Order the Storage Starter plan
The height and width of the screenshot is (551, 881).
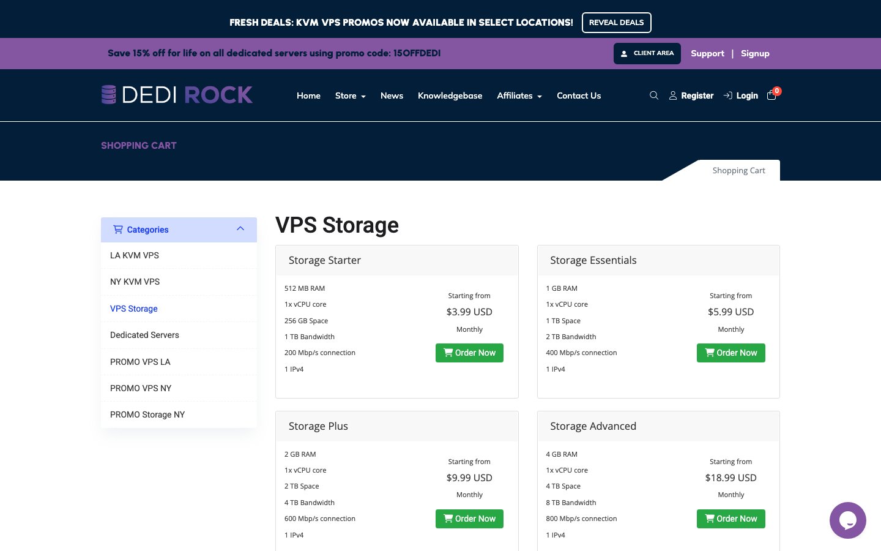tap(469, 353)
